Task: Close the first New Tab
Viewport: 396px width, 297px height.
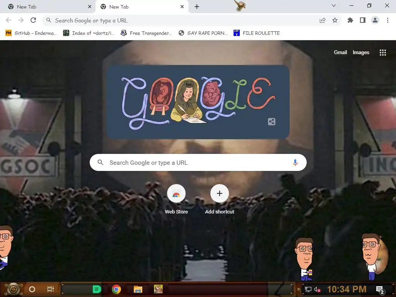Action: tap(90, 7)
